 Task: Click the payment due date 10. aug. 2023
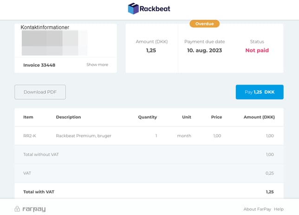click(x=204, y=50)
